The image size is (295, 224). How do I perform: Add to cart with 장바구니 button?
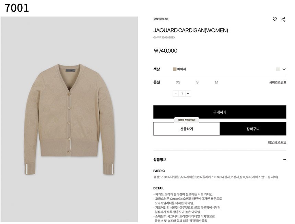click(x=253, y=129)
